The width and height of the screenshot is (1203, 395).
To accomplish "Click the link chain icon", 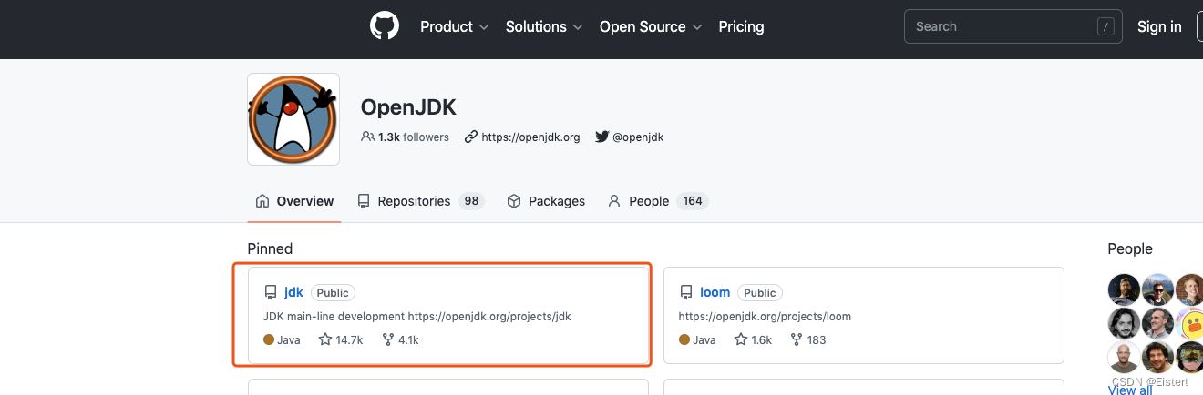I will click(x=471, y=137).
